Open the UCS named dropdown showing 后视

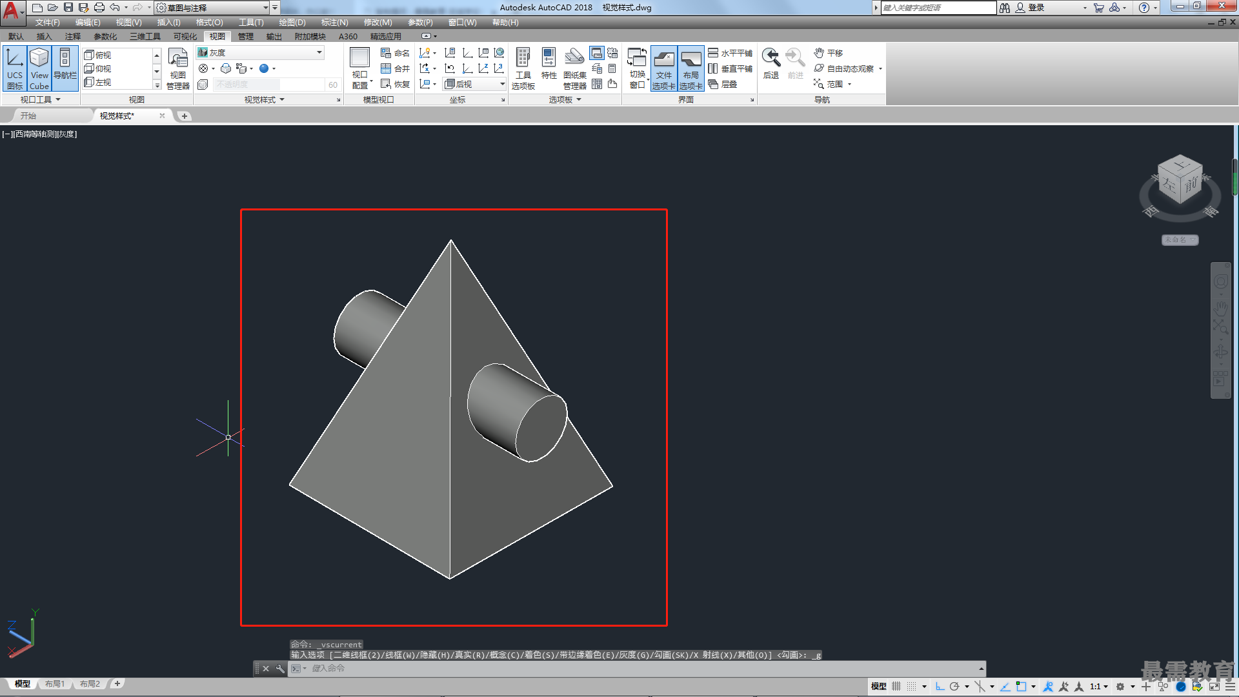(x=474, y=84)
